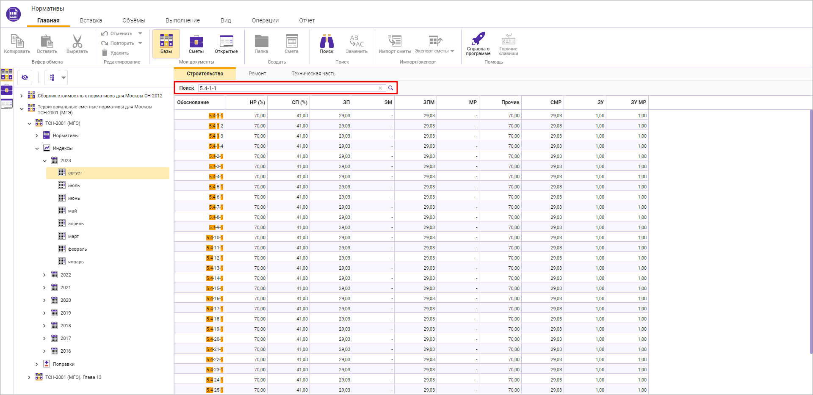This screenshot has width=813, height=395.
Task: Click into the Поиск search input field
Action: point(287,88)
